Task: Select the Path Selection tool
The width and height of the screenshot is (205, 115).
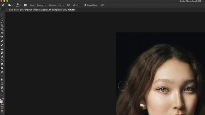Action: point(2,80)
